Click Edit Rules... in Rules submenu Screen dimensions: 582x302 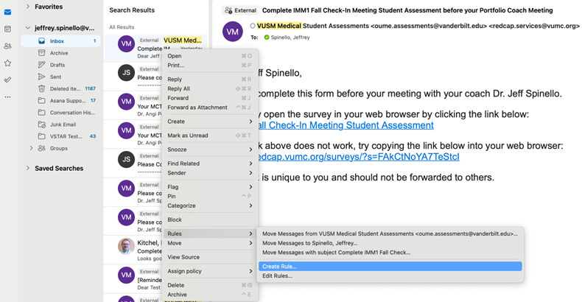[x=390, y=276]
